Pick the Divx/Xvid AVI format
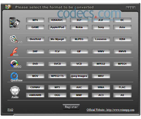 pos(35,39)
